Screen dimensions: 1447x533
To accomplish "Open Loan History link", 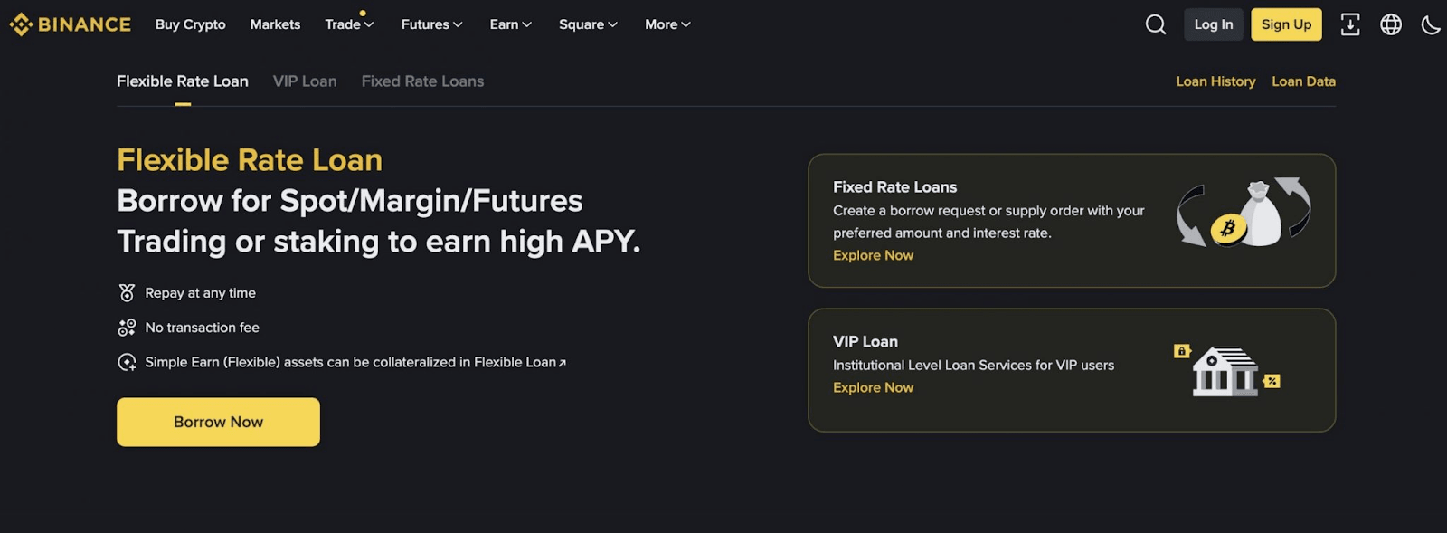I will 1215,81.
